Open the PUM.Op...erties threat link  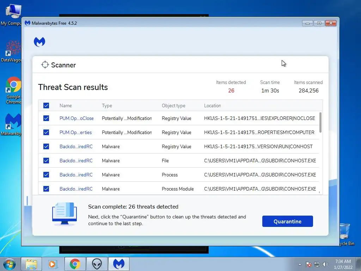tap(75, 132)
